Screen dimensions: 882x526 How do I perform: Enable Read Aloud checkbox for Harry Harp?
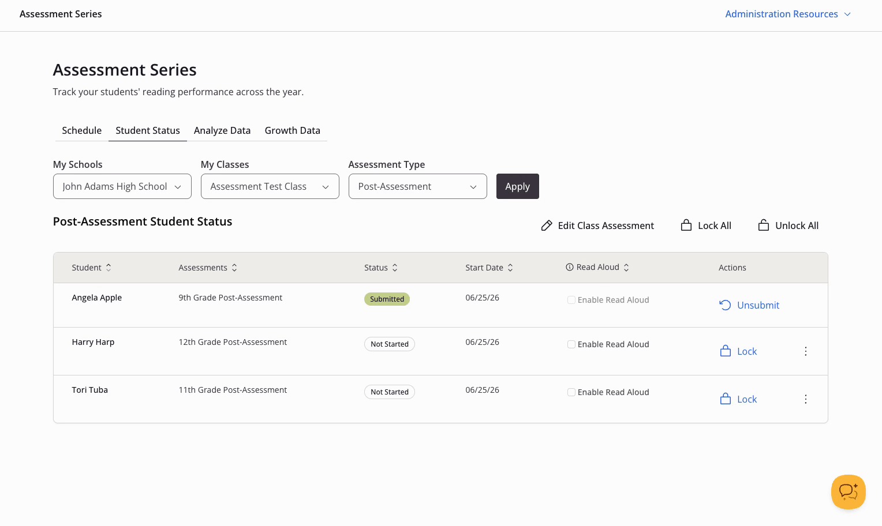(571, 344)
